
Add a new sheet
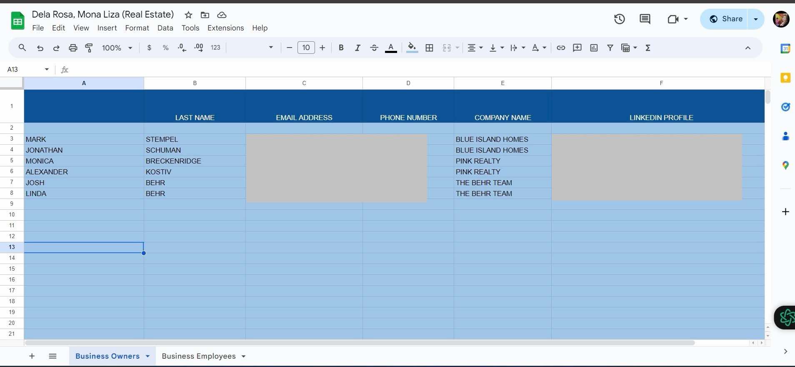click(x=32, y=356)
